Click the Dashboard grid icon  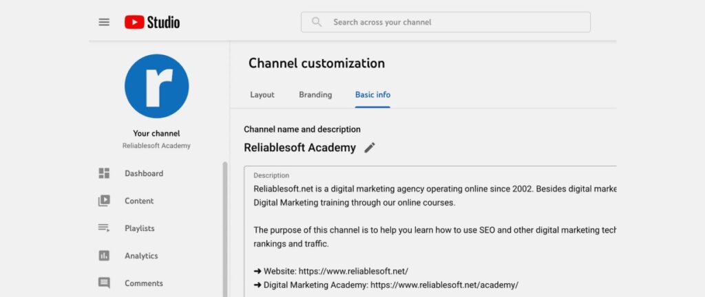(x=104, y=173)
